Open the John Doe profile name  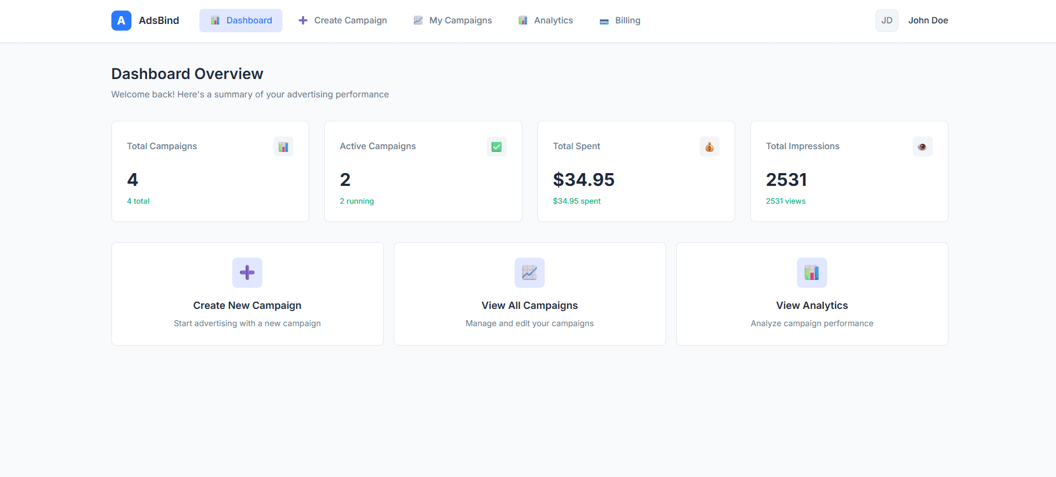pyautogui.click(x=928, y=21)
